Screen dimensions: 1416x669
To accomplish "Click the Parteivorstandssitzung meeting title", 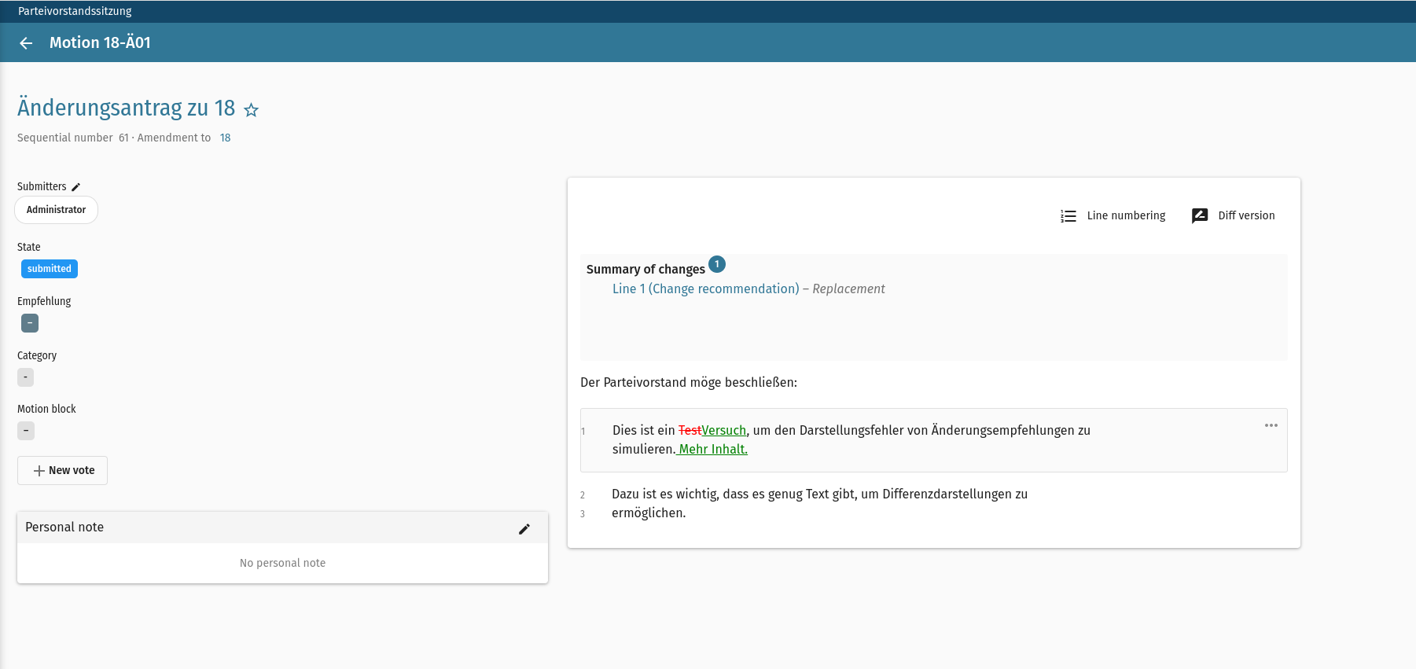I will tap(75, 11).
